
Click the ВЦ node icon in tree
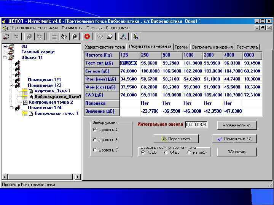pos(11,47)
